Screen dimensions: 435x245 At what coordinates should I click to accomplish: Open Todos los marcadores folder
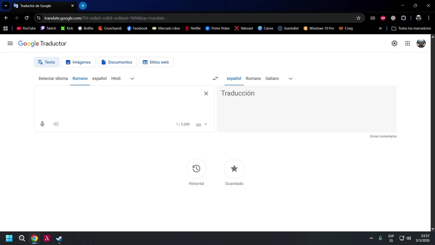click(411, 28)
